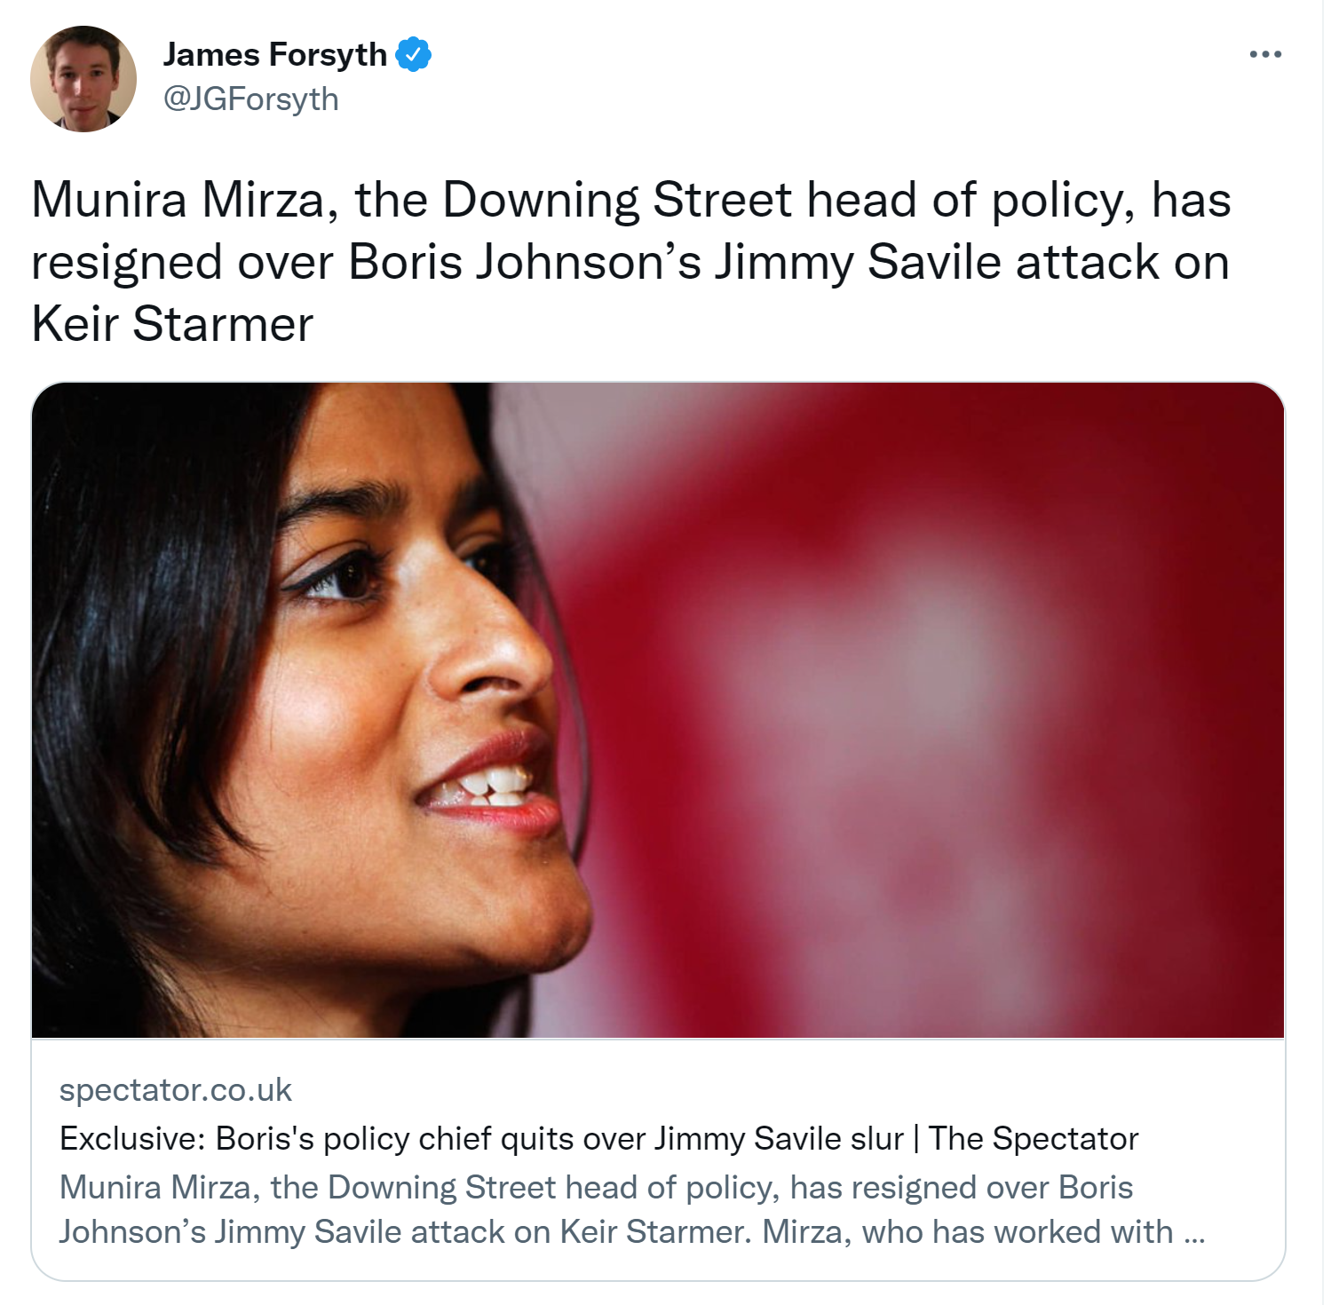Viewport: 1331px width, 1305px height.
Task: Click the James Forsyth display name
Action: pyautogui.click(x=274, y=54)
